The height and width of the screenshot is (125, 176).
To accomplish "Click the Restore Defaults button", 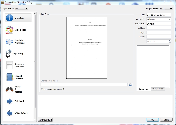I will click(45, 120).
